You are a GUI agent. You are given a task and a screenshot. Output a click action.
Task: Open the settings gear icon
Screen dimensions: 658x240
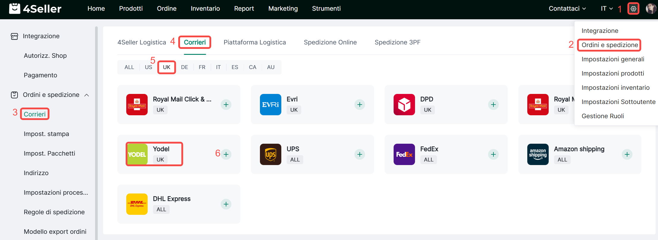click(x=633, y=9)
